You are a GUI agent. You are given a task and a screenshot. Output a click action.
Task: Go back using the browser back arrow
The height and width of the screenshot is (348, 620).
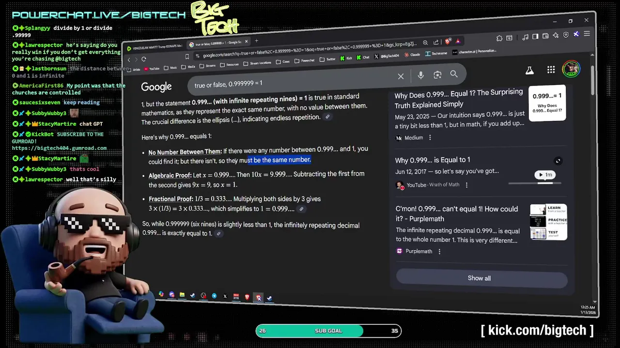tap(129, 60)
